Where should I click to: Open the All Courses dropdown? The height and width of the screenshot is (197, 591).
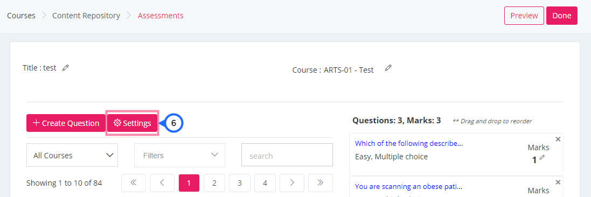[72, 155]
